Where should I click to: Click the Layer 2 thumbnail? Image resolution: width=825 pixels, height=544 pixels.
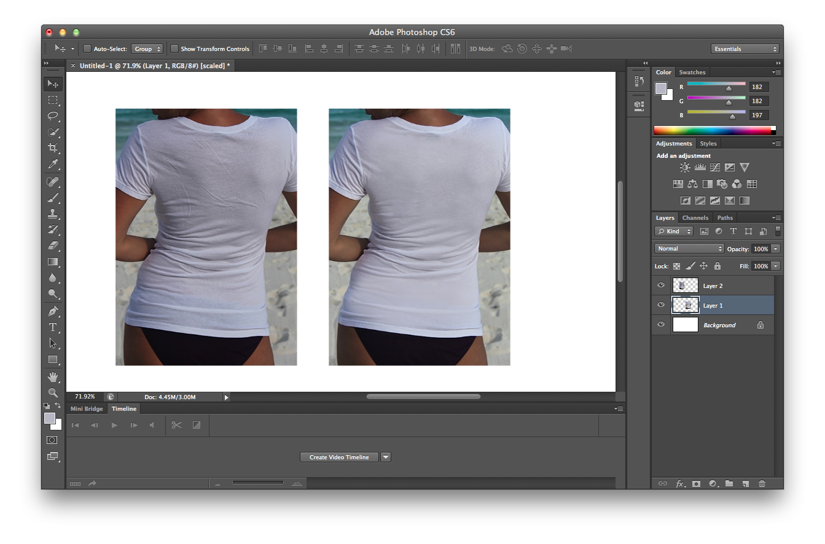[x=686, y=286]
